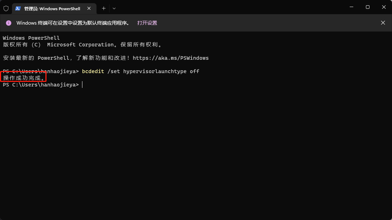
Task: Maximize the terminal window
Action: (367, 7)
